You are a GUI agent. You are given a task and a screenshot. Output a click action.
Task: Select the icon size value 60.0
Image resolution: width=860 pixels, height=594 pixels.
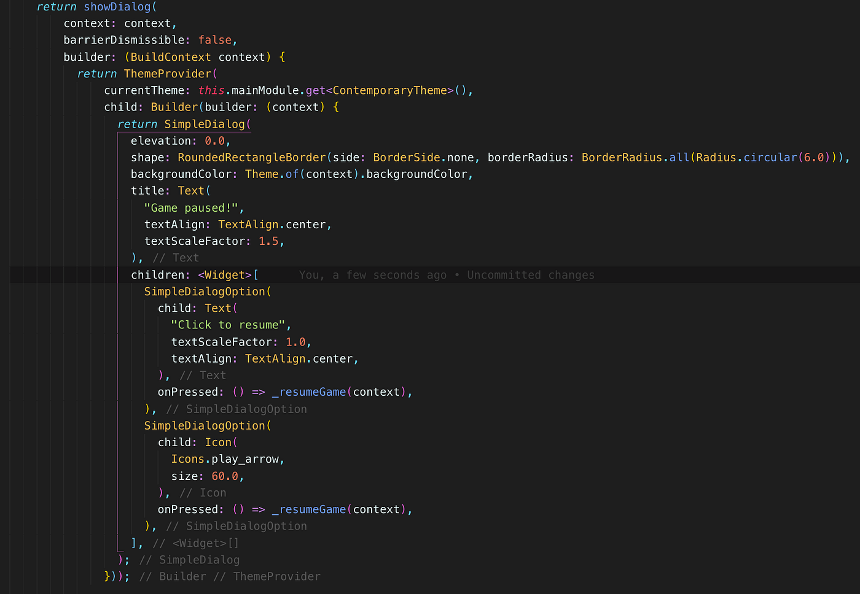(x=225, y=476)
